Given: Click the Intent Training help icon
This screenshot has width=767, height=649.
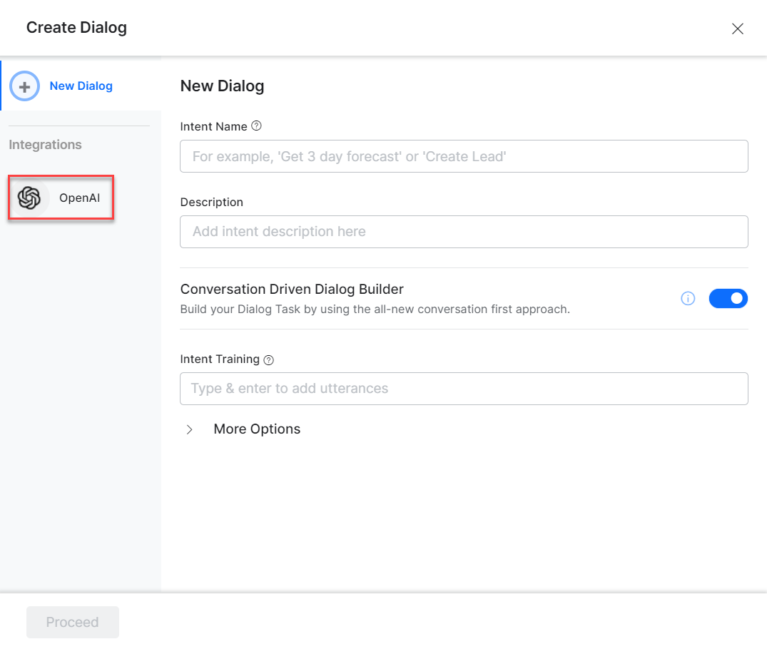Looking at the screenshot, I should pos(269,360).
